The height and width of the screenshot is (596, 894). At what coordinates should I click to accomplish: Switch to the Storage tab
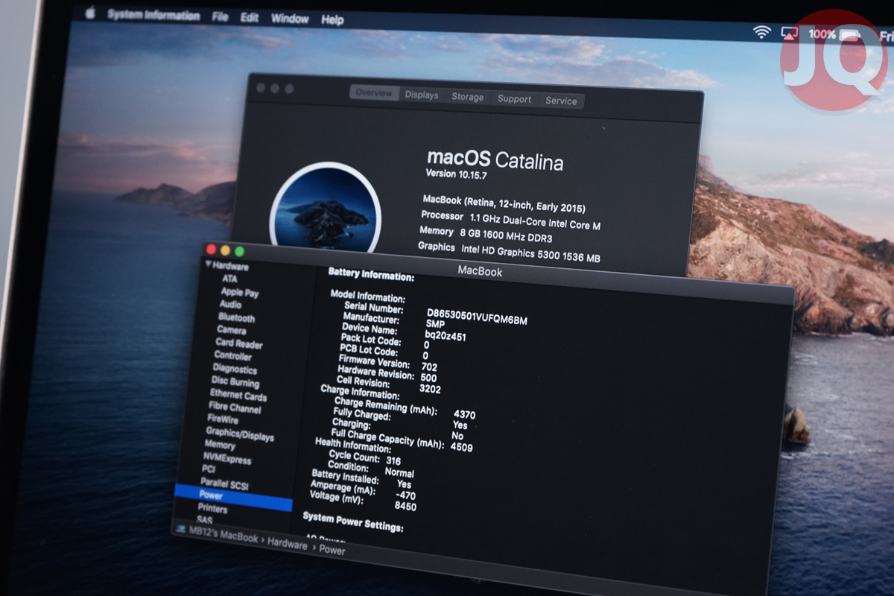coord(468,97)
